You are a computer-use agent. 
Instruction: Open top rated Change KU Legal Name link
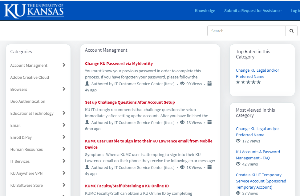pos(257,73)
